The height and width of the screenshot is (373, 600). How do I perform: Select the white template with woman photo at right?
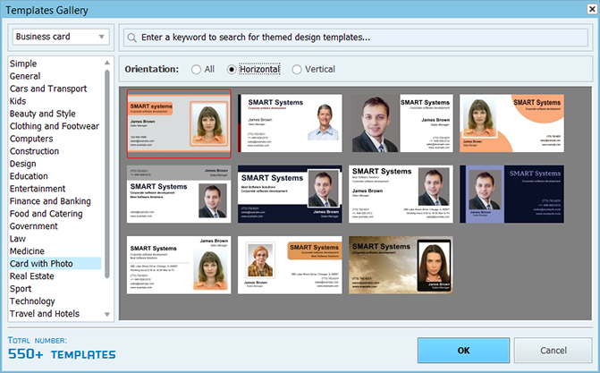coord(179,265)
